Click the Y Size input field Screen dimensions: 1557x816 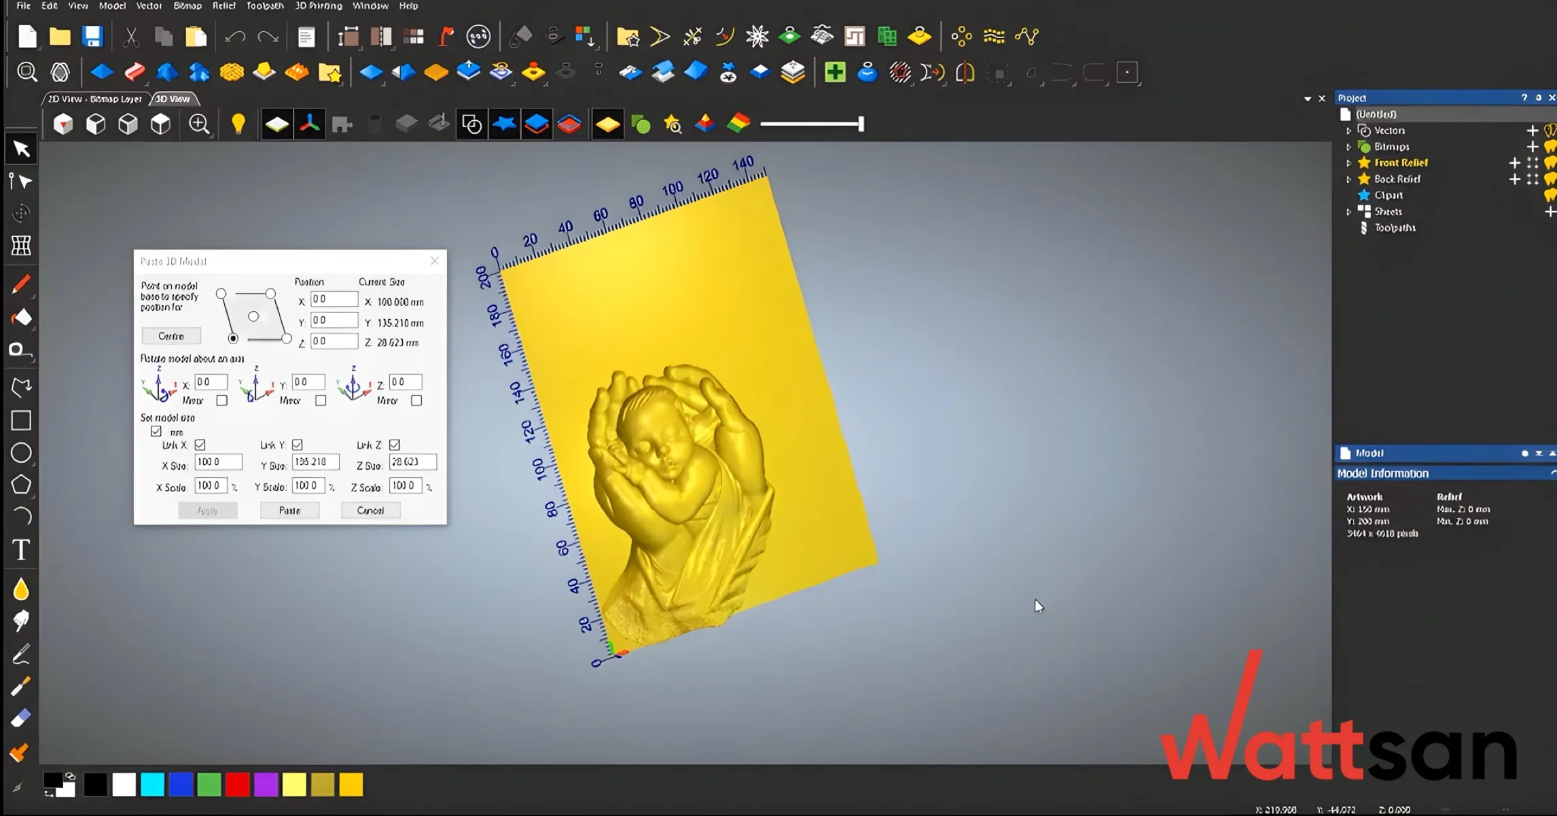(x=315, y=462)
